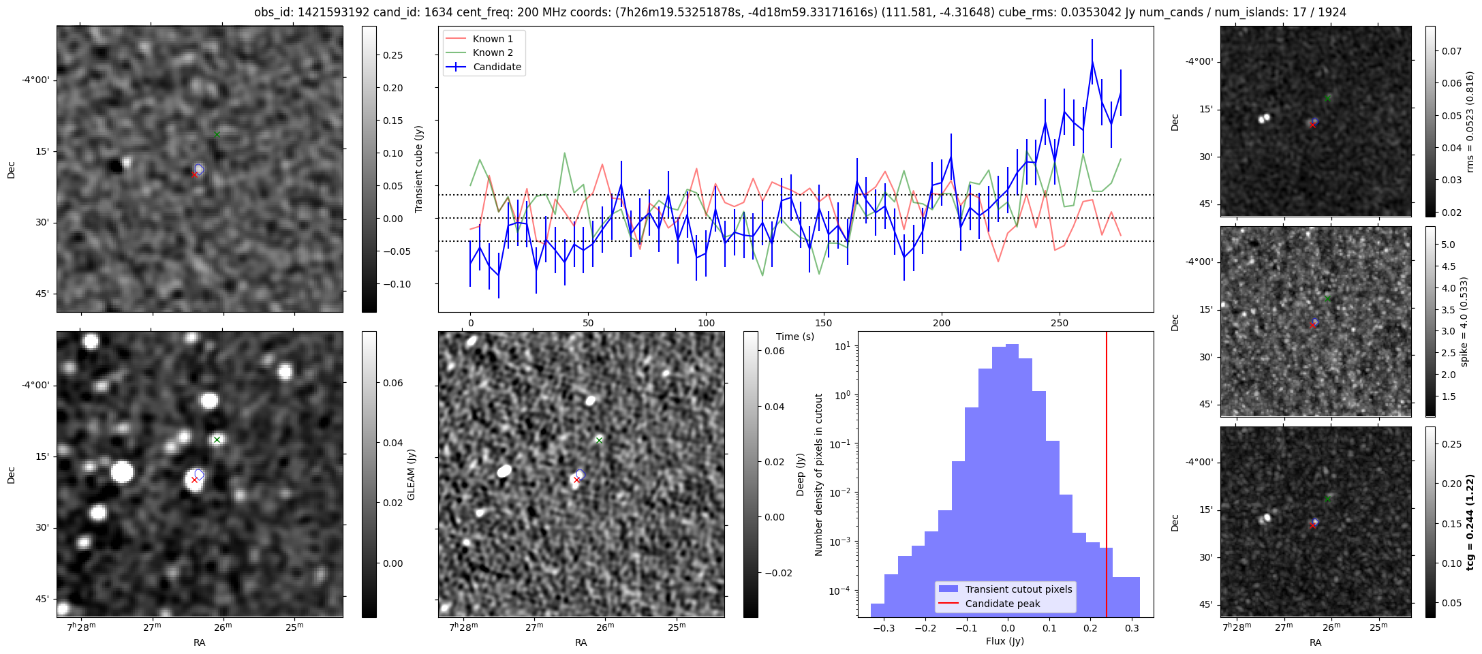The height and width of the screenshot is (654, 1482).
Task: Click the Transient cube colorbar
Action: (x=369, y=169)
